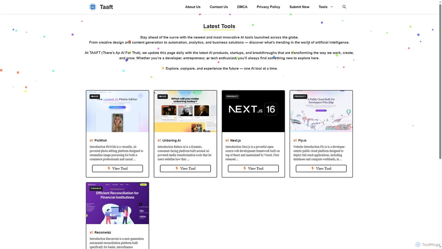Click the Tools menu label
Viewport: 442px width, 249px height.
(323, 7)
